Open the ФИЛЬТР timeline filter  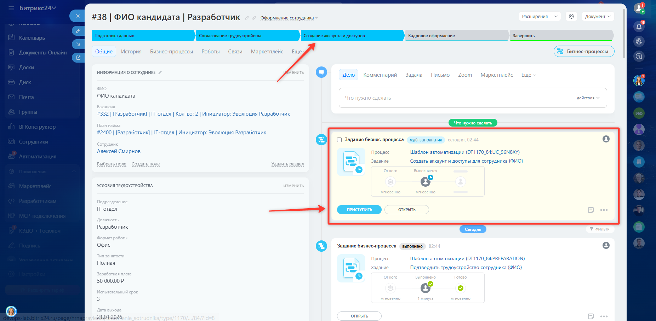(x=600, y=229)
